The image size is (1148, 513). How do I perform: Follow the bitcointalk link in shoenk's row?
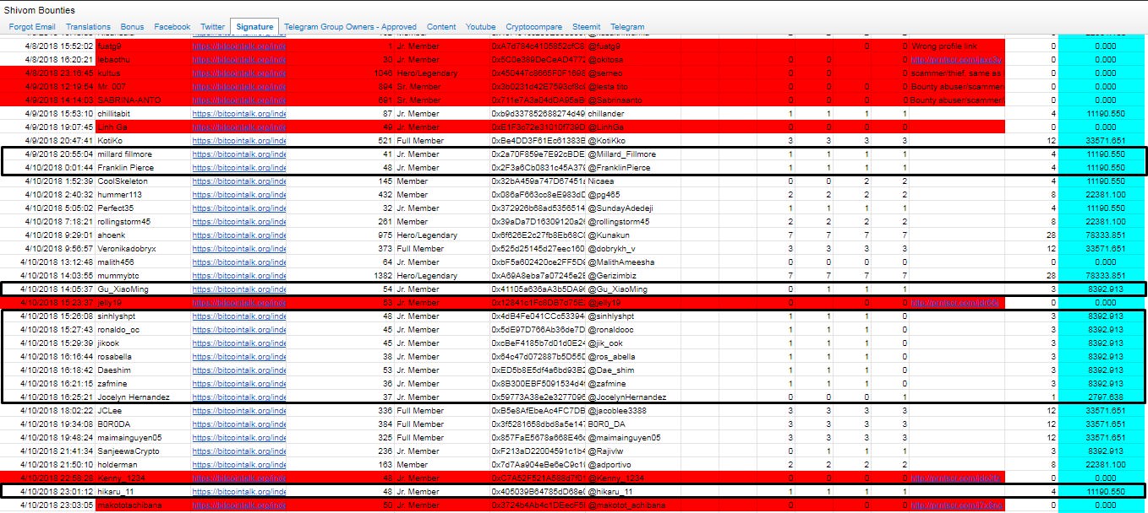tap(239, 235)
